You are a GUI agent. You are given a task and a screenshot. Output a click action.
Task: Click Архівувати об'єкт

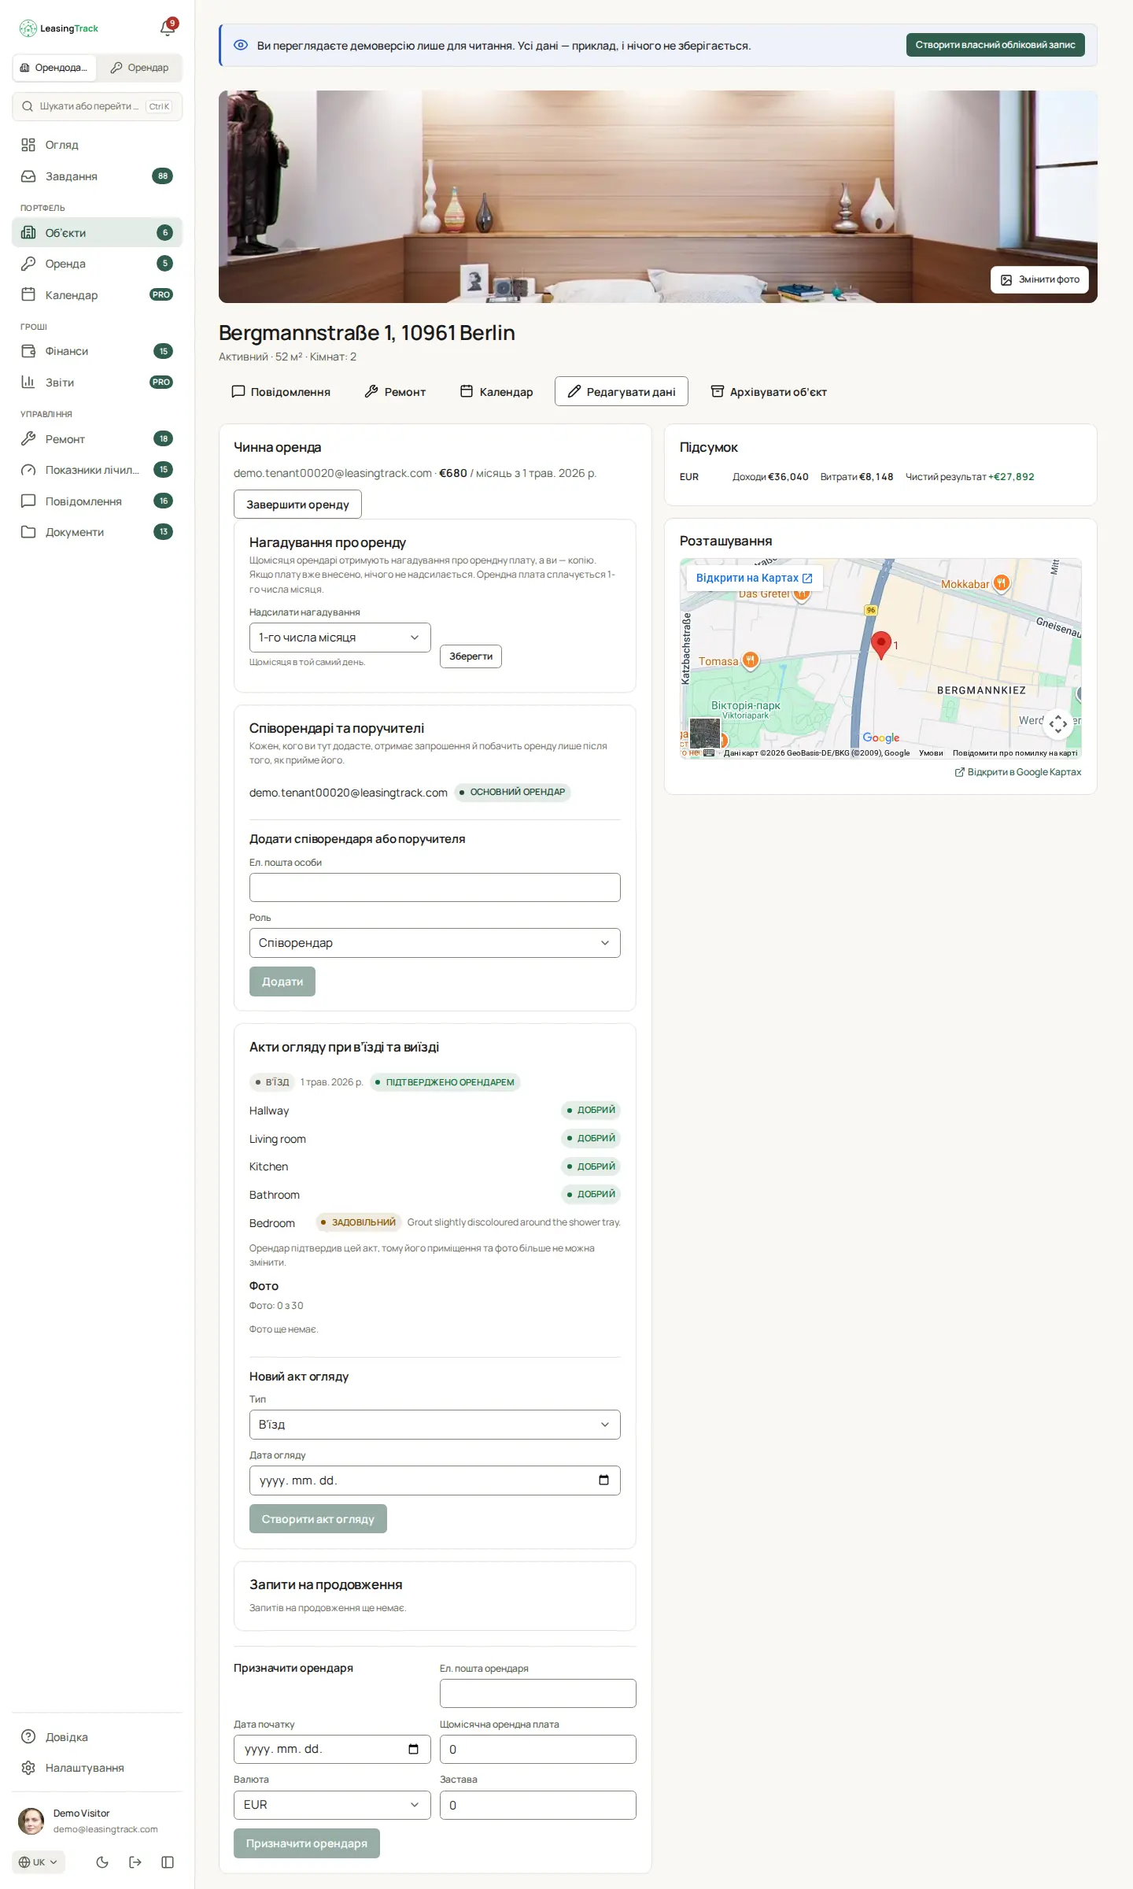coord(769,392)
